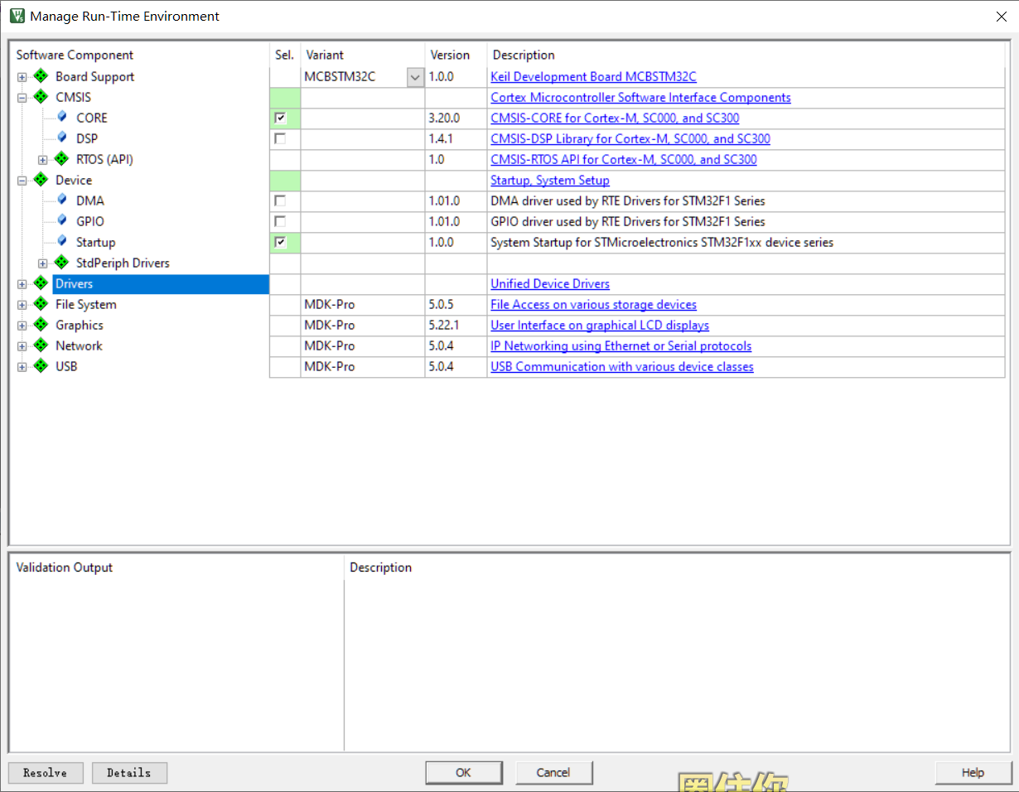Click the Startup blue component icon
The image size is (1019, 792).
(x=62, y=241)
